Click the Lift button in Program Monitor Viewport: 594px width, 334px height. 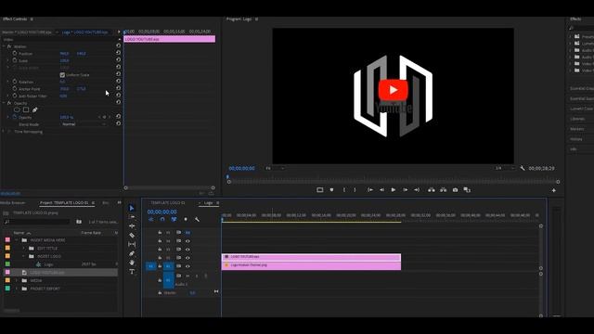[432, 189]
